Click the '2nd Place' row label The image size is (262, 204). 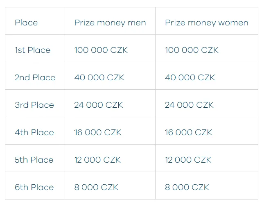(x=35, y=77)
